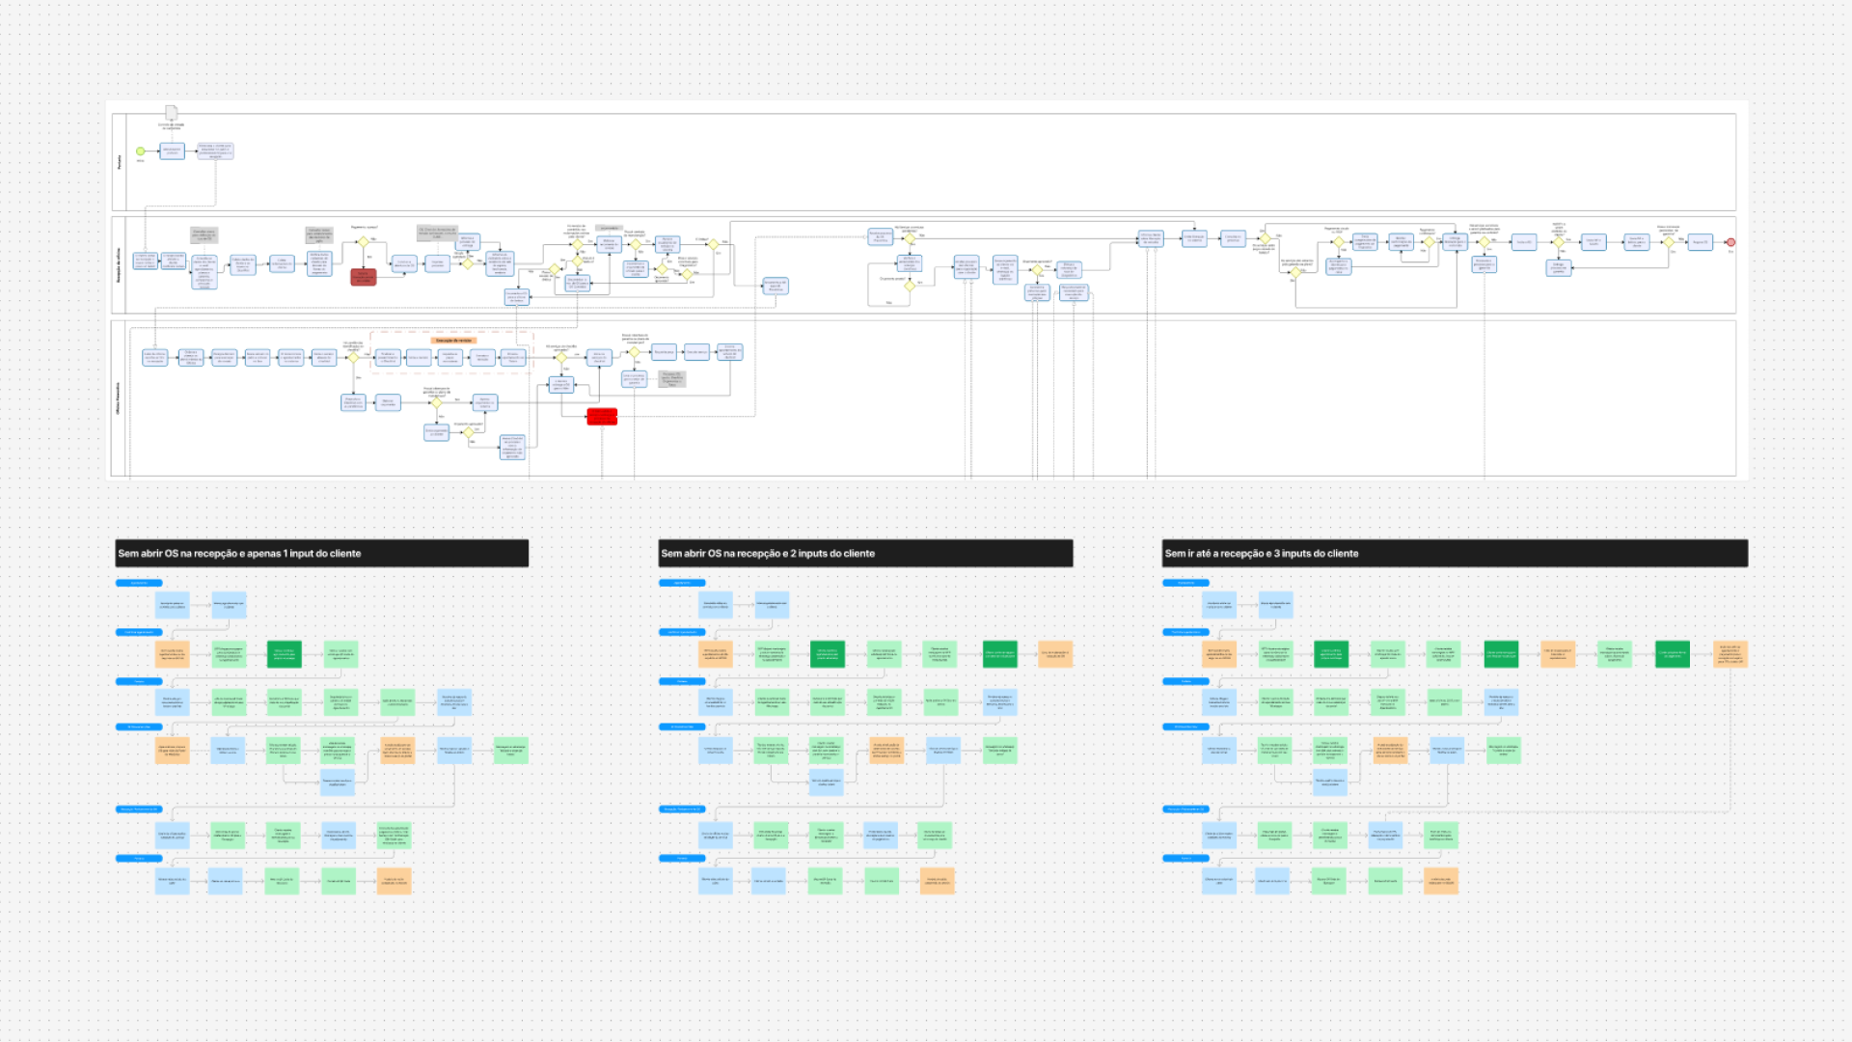Click the green start event circle
The height and width of the screenshot is (1042, 1852).
(x=141, y=151)
